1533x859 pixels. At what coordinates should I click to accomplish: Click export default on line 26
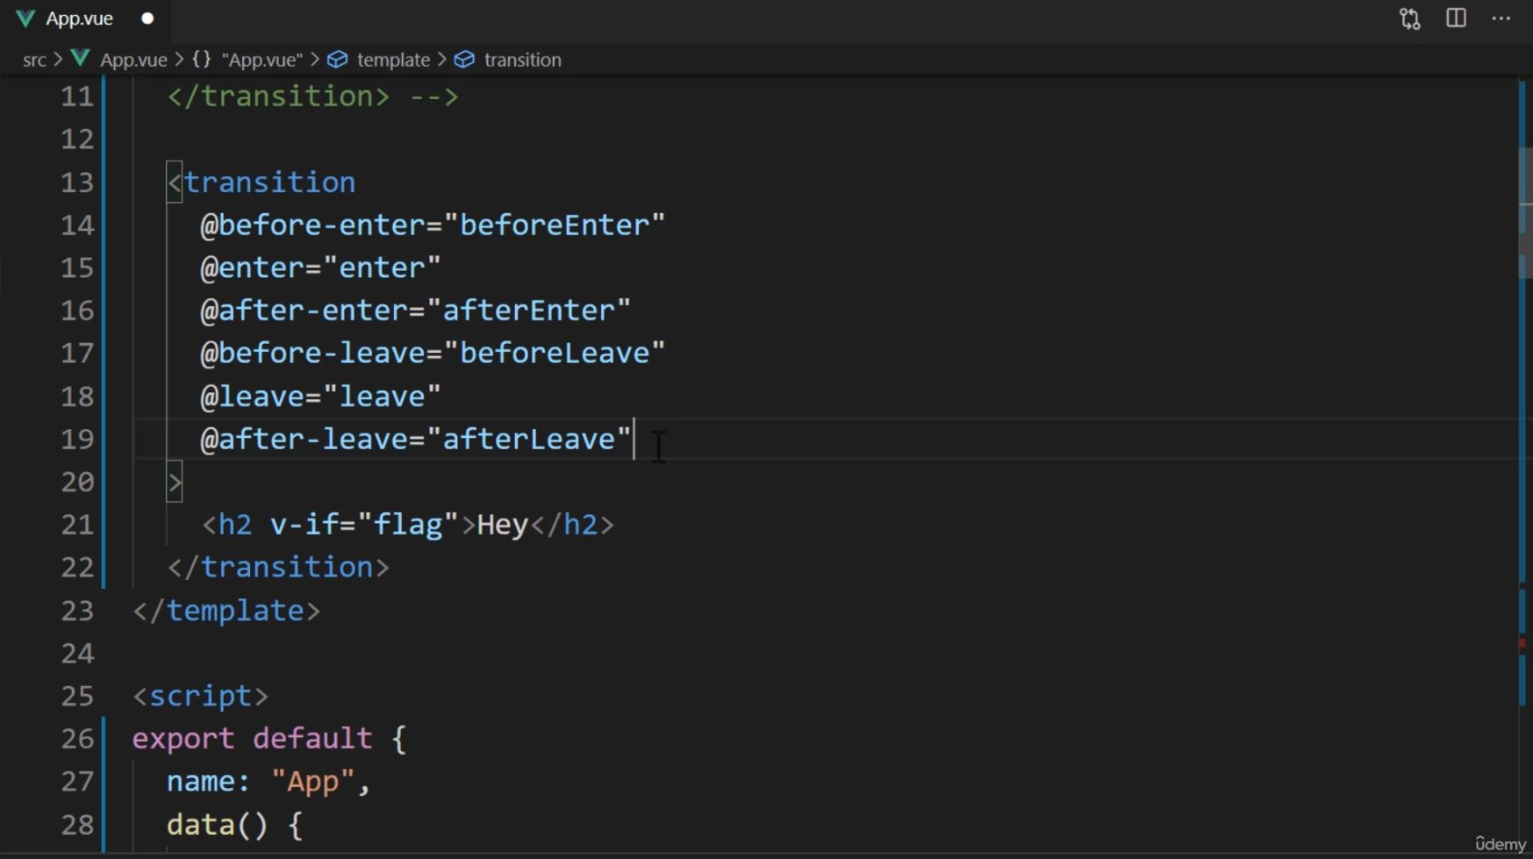(x=253, y=739)
